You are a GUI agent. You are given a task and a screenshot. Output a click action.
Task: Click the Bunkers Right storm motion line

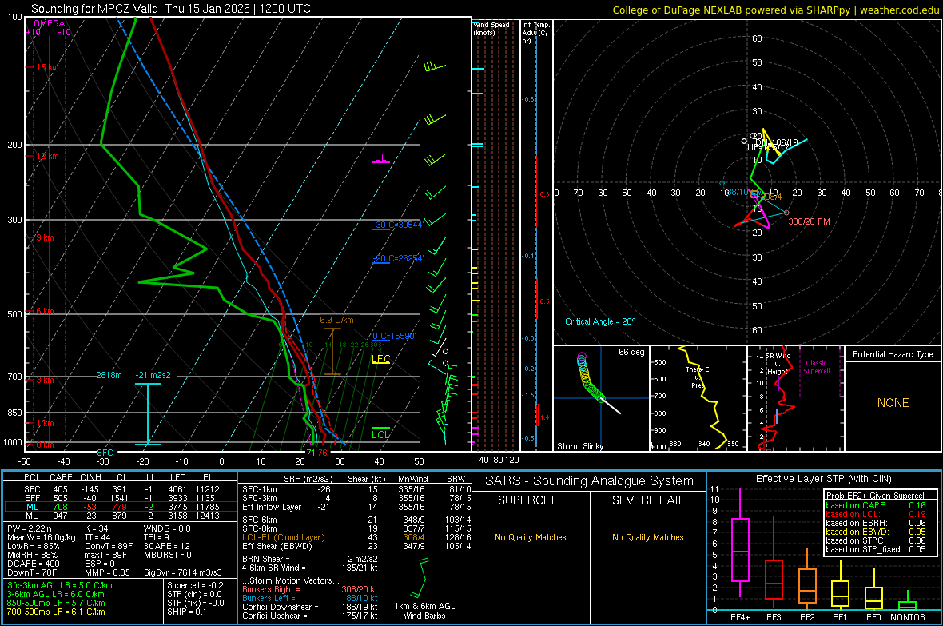pos(310,590)
